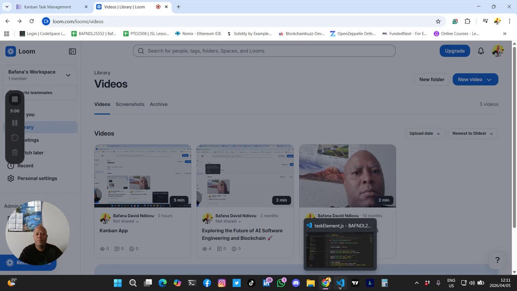Image resolution: width=517 pixels, height=291 pixels.
Task: Show hidden system tray icons
Action: [417, 283]
